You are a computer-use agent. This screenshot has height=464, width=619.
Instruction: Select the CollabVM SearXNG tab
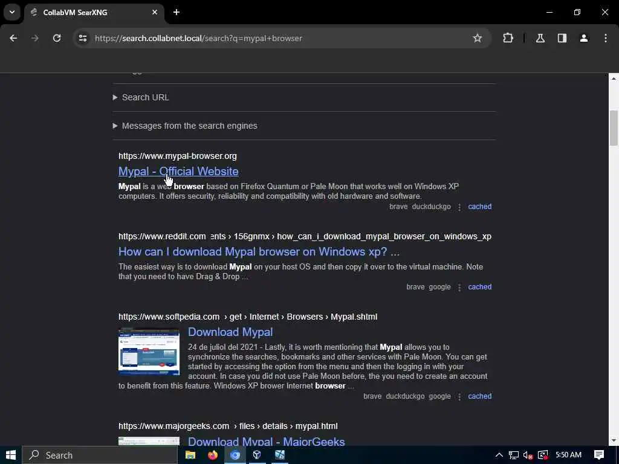pos(94,12)
